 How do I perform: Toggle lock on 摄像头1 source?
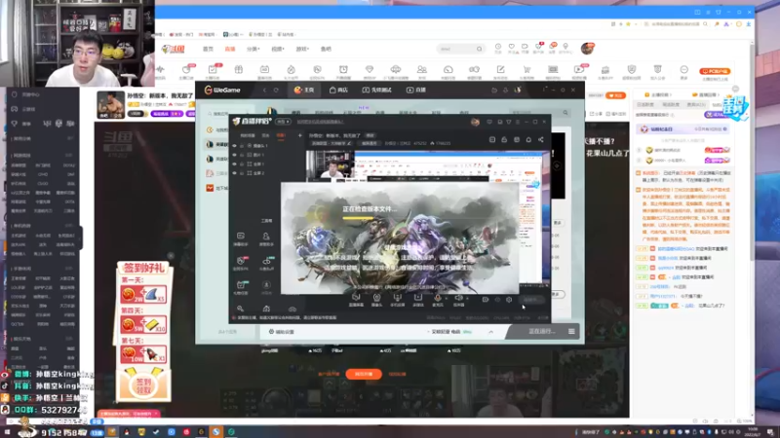tap(242, 146)
